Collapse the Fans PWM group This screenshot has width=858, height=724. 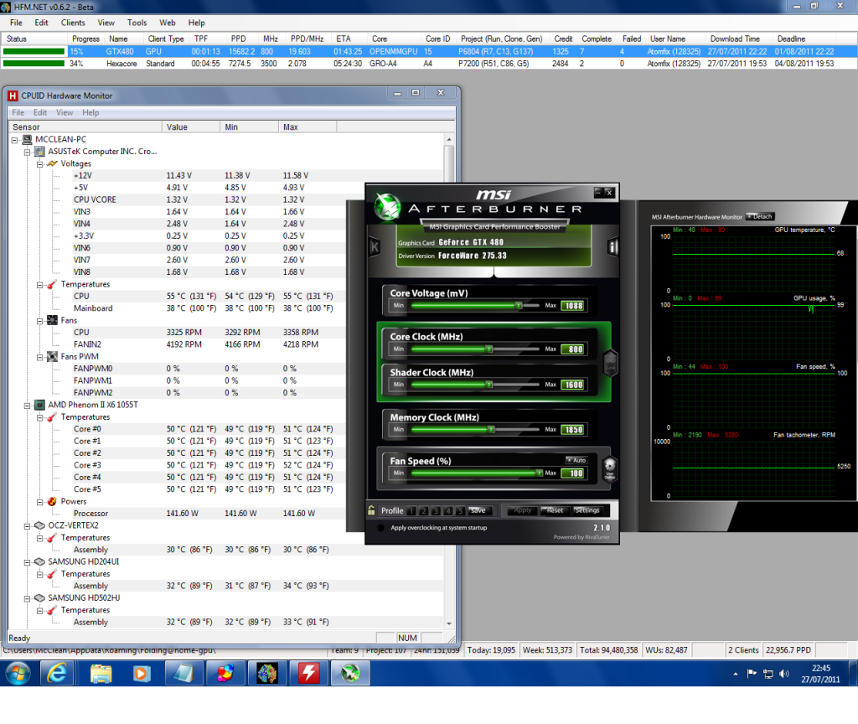40,357
